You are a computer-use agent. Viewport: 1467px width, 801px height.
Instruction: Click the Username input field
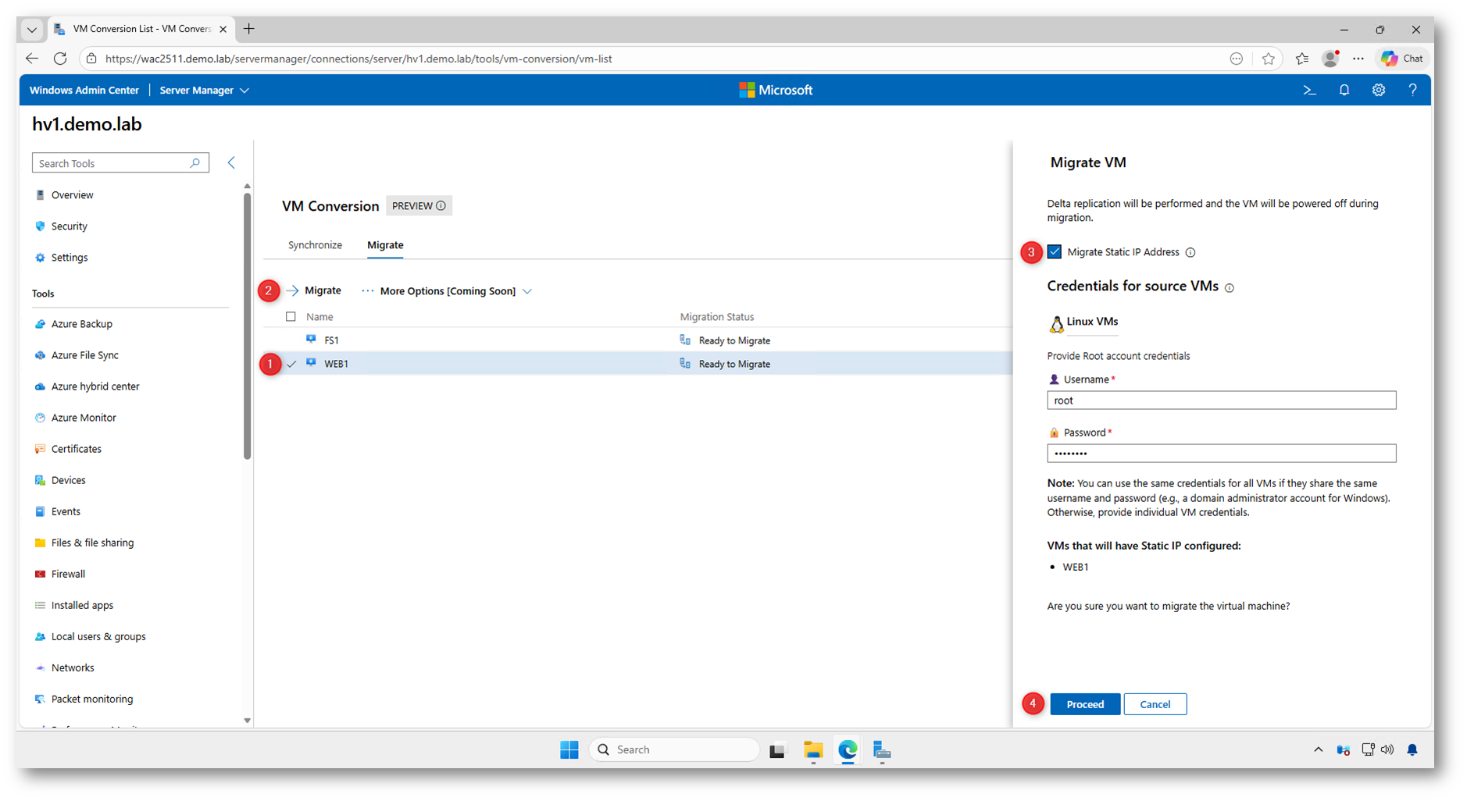coord(1221,400)
